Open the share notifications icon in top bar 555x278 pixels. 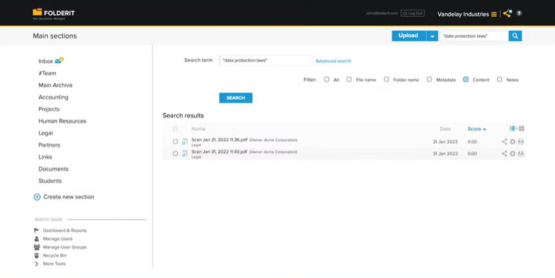coord(507,13)
